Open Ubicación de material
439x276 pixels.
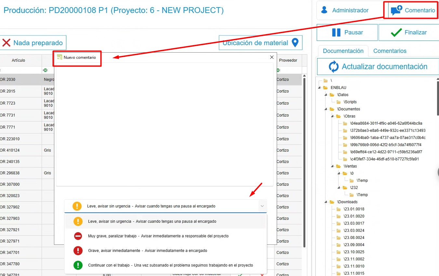tap(260, 43)
